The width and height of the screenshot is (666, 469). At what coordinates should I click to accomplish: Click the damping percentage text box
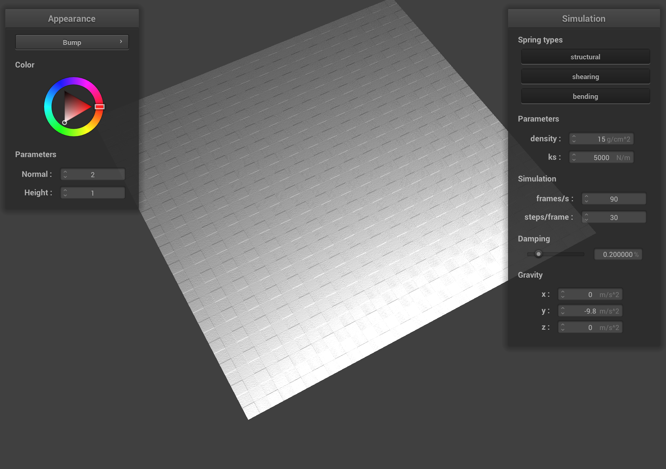[618, 254]
